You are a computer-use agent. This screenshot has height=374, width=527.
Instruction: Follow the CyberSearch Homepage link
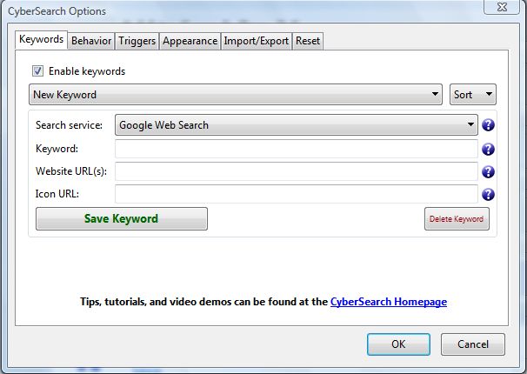point(389,302)
